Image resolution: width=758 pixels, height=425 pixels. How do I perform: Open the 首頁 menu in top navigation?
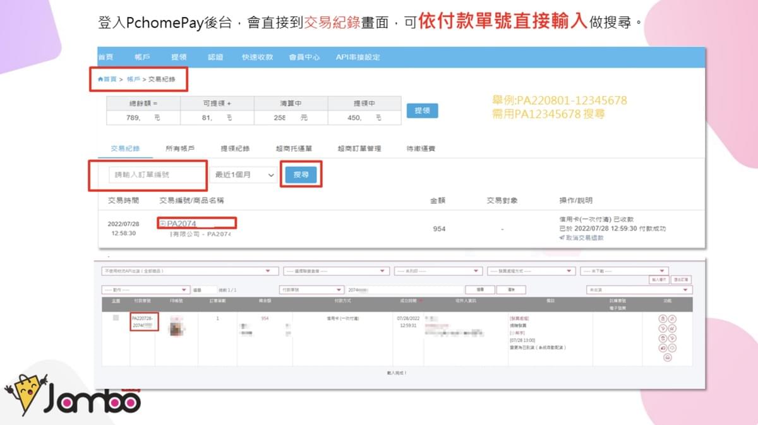click(x=105, y=57)
